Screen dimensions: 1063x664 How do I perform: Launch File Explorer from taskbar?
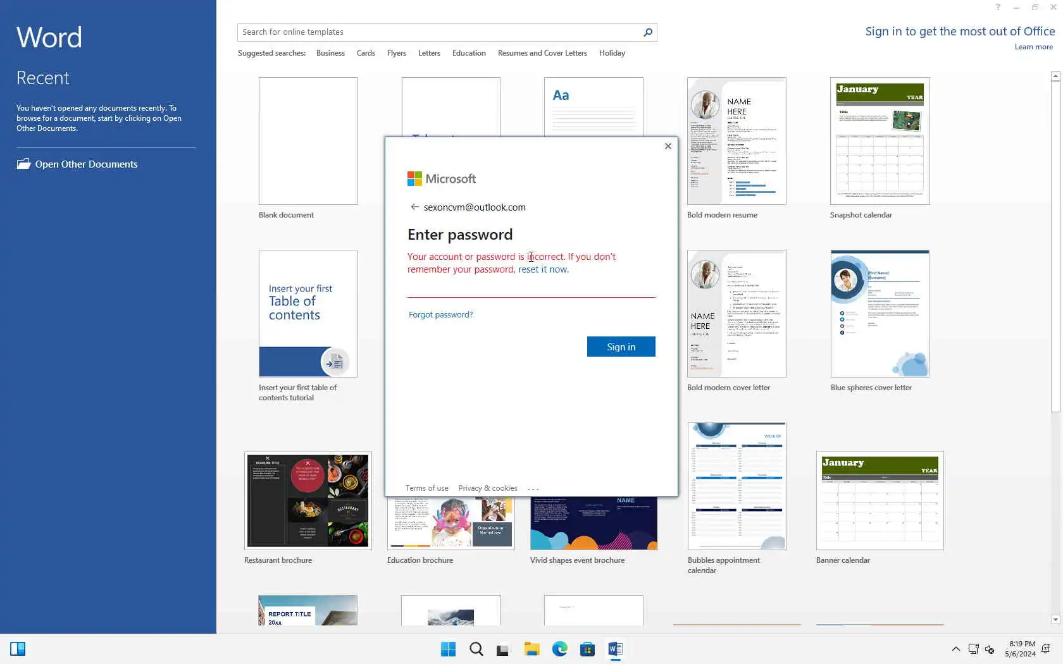point(531,649)
